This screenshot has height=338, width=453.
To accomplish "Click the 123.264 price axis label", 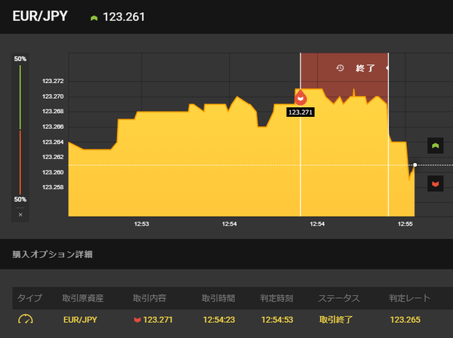I will click(53, 142).
